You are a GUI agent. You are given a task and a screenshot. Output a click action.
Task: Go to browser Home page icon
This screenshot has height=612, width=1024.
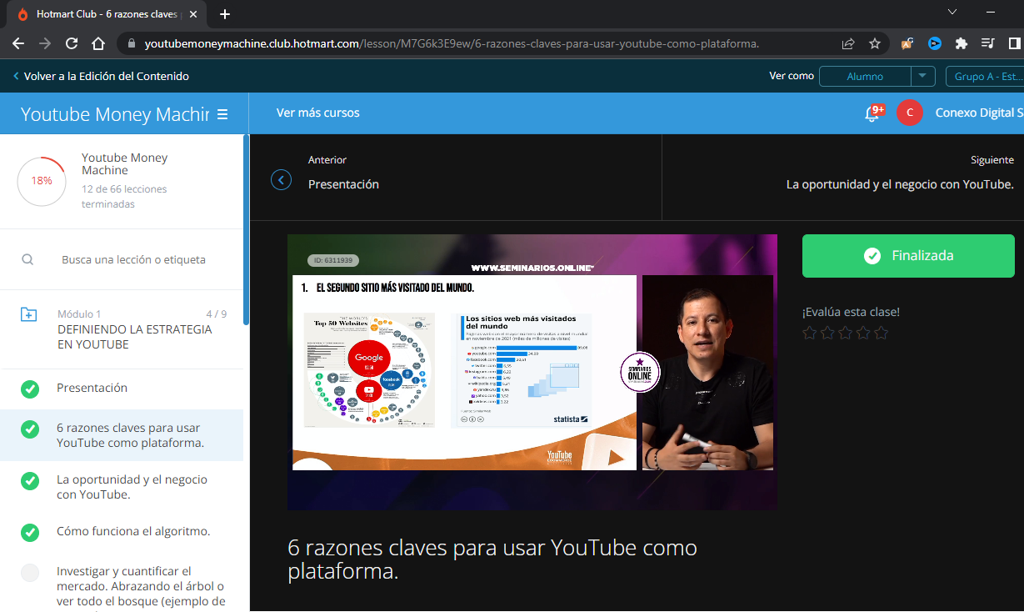click(x=98, y=43)
